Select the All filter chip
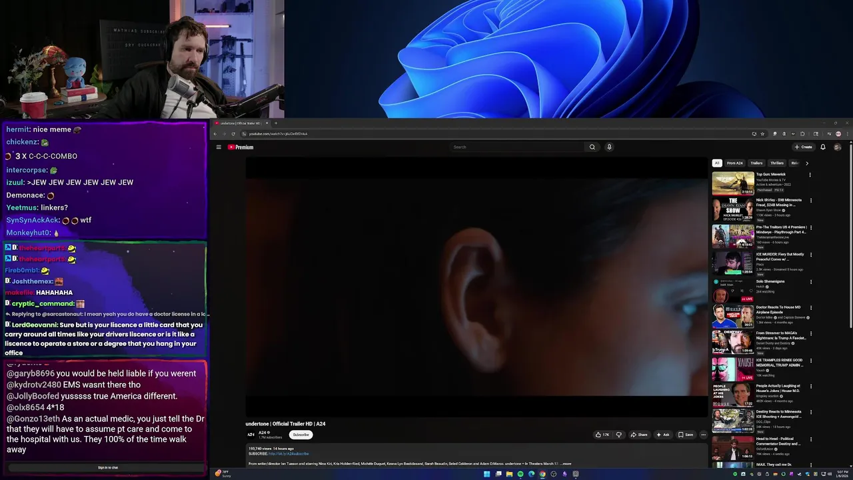 (717, 163)
